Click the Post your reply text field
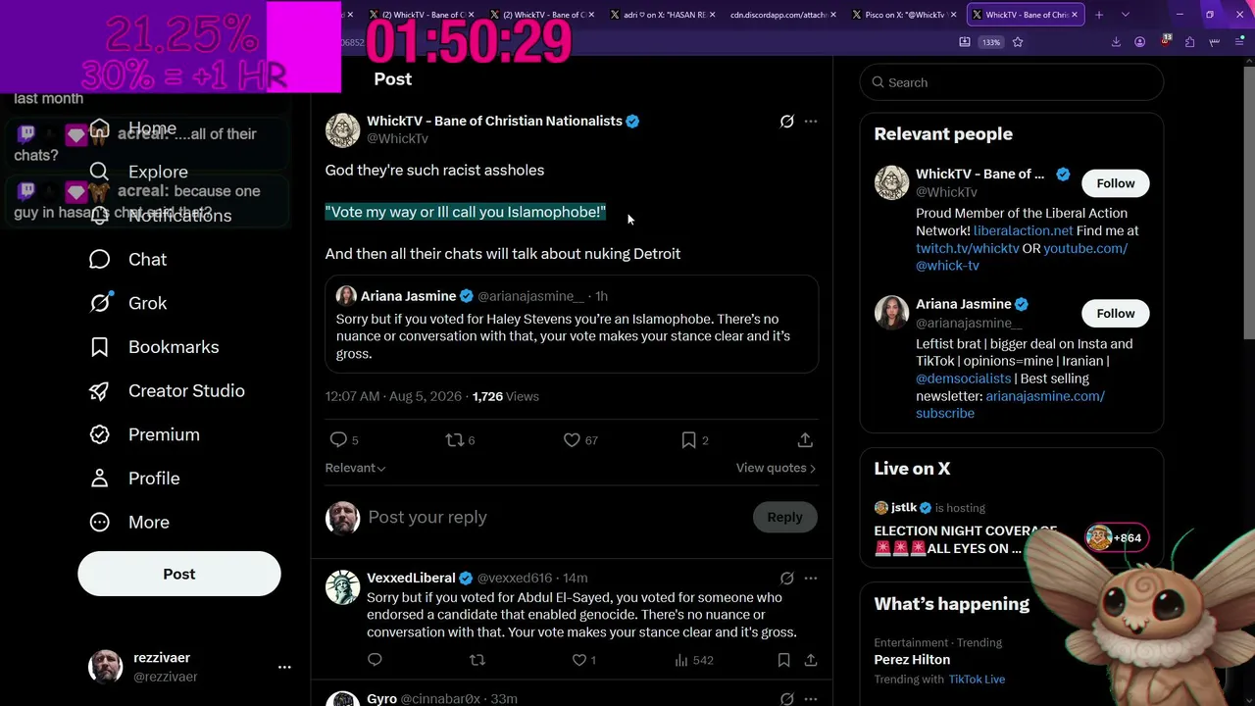The width and height of the screenshot is (1255, 706). click(x=554, y=517)
